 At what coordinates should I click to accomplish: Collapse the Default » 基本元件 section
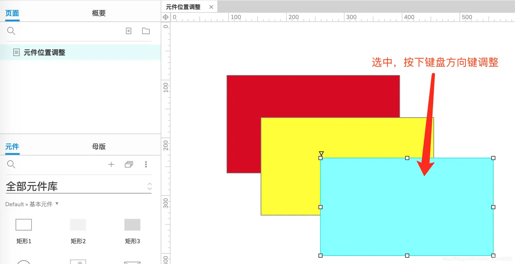(x=32, y=204)
